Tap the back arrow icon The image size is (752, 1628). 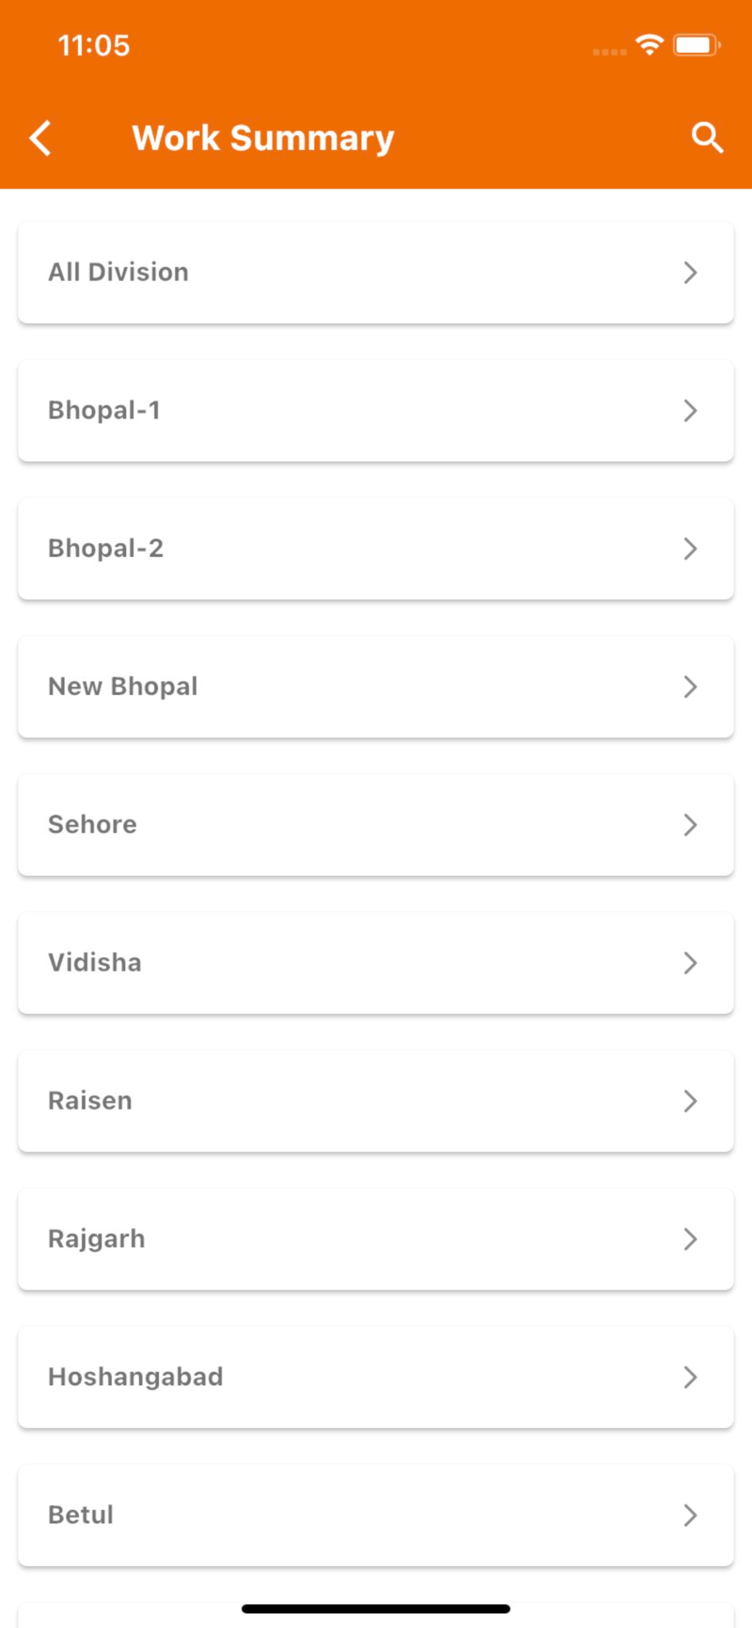[x=40, y=137]
